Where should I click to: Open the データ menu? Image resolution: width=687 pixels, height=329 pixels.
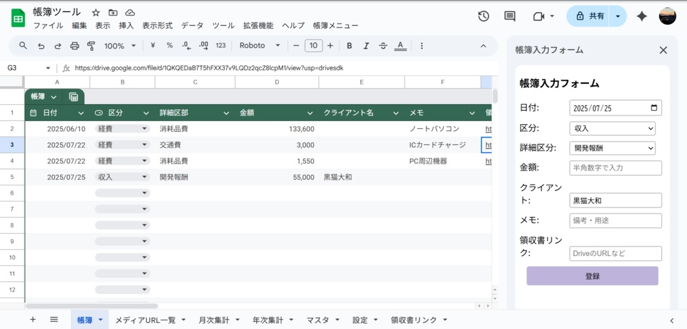[193, 26]
